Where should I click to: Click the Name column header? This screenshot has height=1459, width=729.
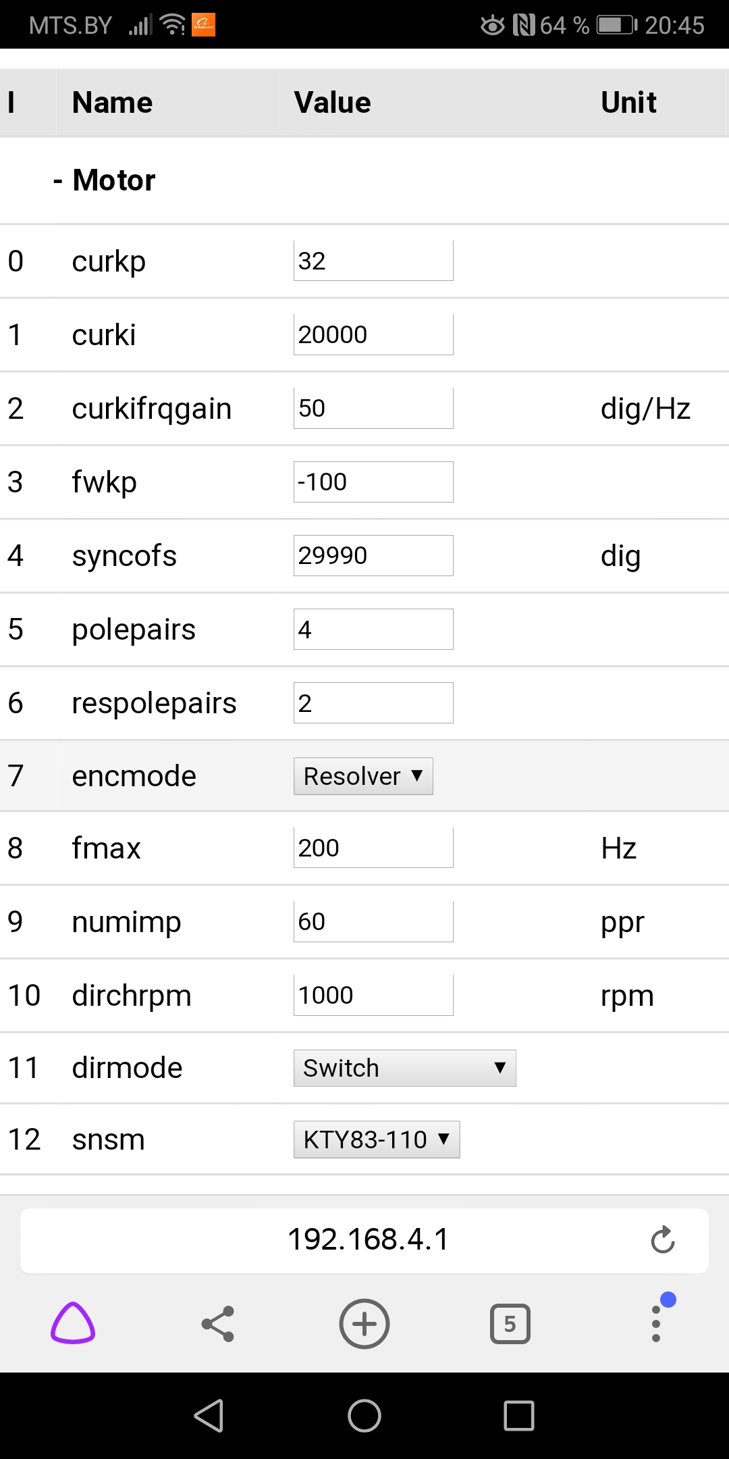click(x=113, y=103)
